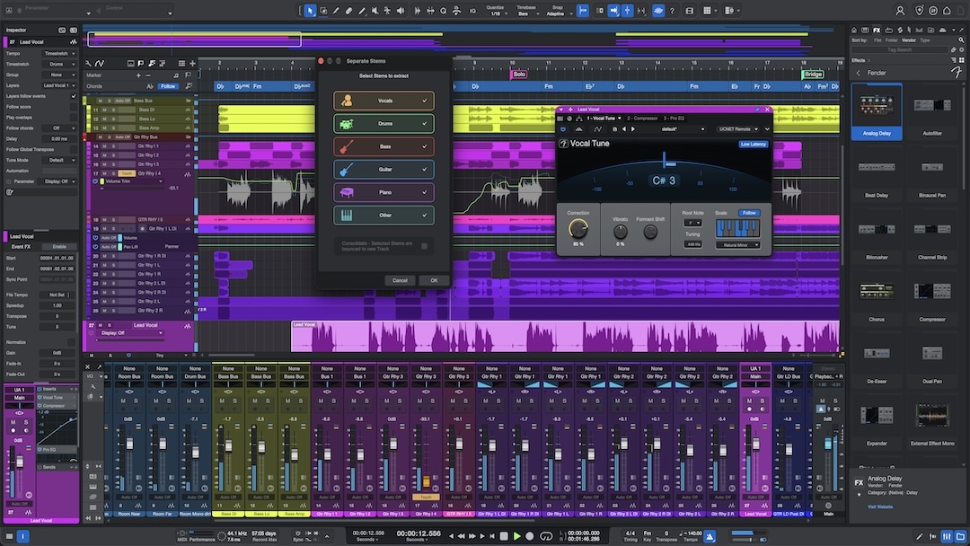The width and height of the screenshot is (970, 546).
Task: Toggle the metronome icon in transport bar
Action: 710,536
